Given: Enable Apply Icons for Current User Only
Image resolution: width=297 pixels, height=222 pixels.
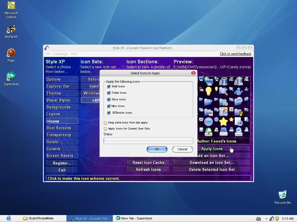Looking at the screenshot, I should pos(105,129).
